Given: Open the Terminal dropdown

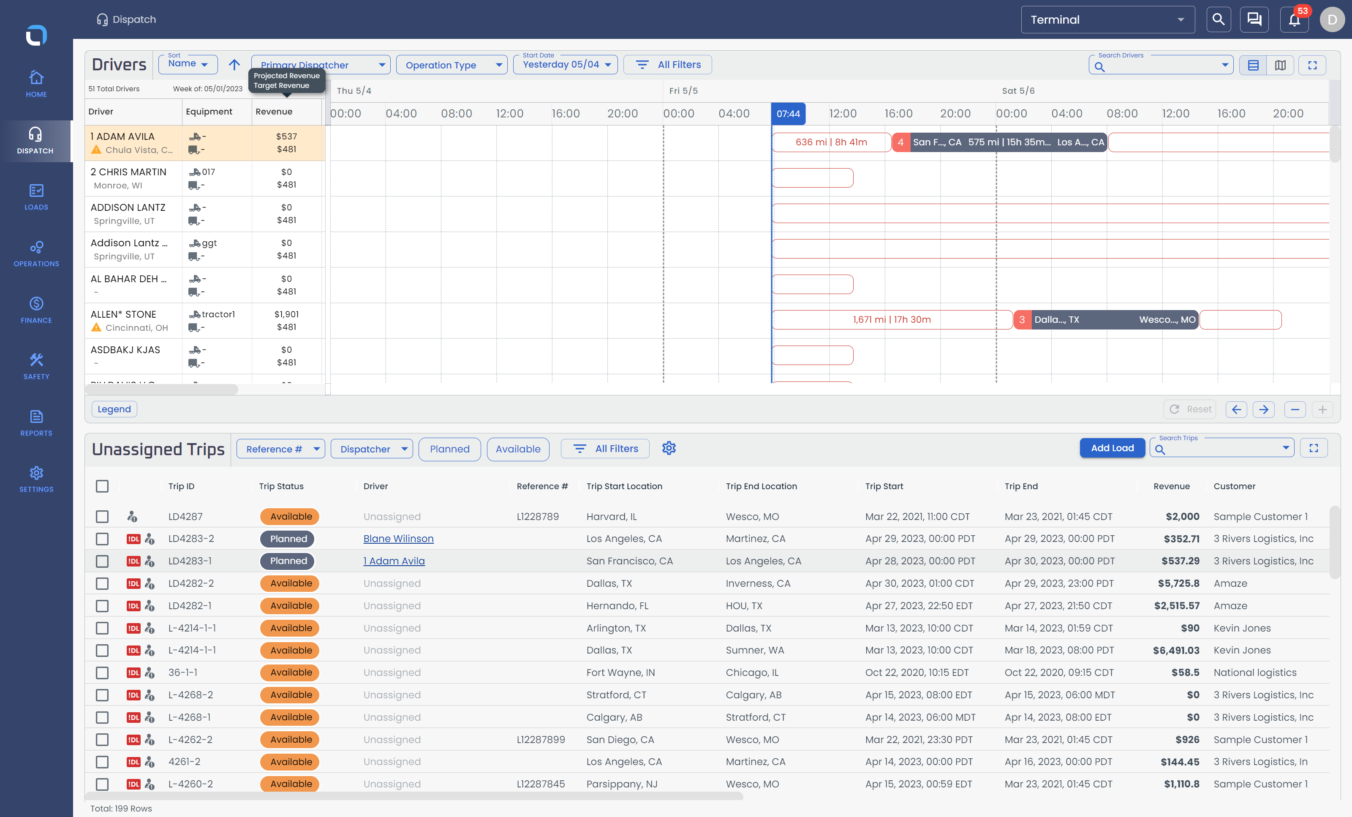Looking at the screenshot, I should pyautogui.click(x=1107, y=20).
